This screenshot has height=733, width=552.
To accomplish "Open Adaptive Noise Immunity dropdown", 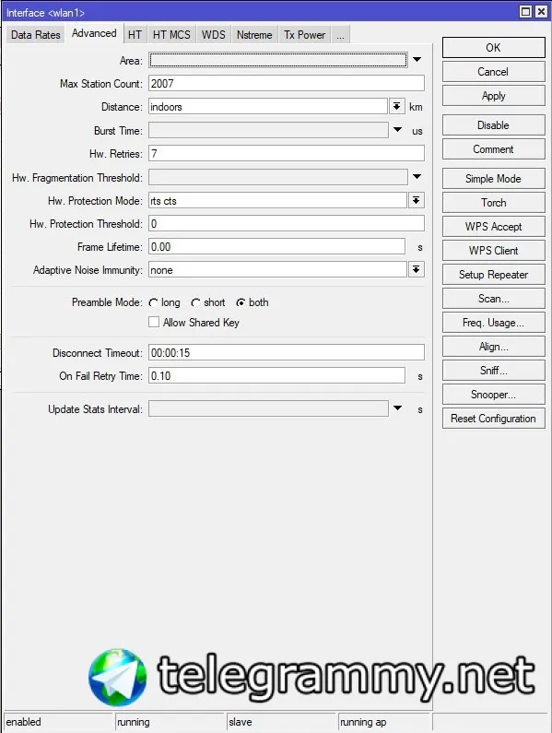I will point(416,270).
